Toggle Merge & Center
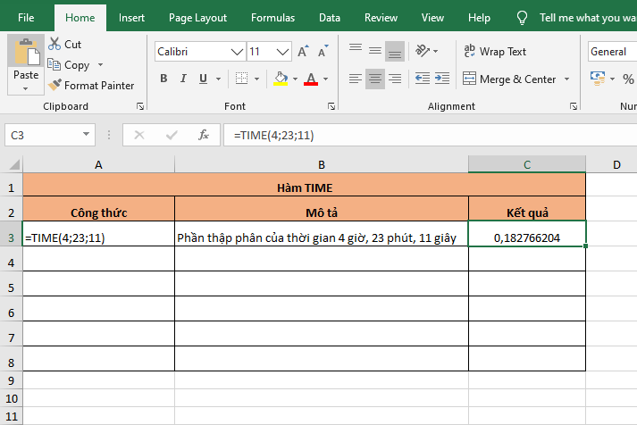 click(509, 79)
